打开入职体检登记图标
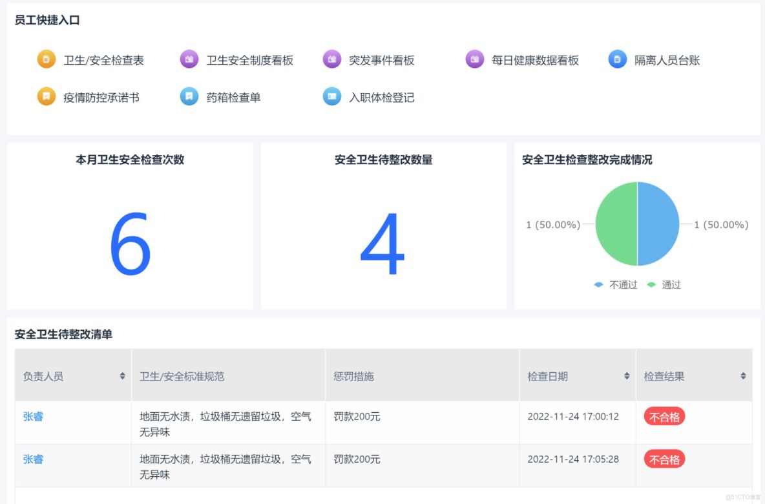 coord(331,96)
